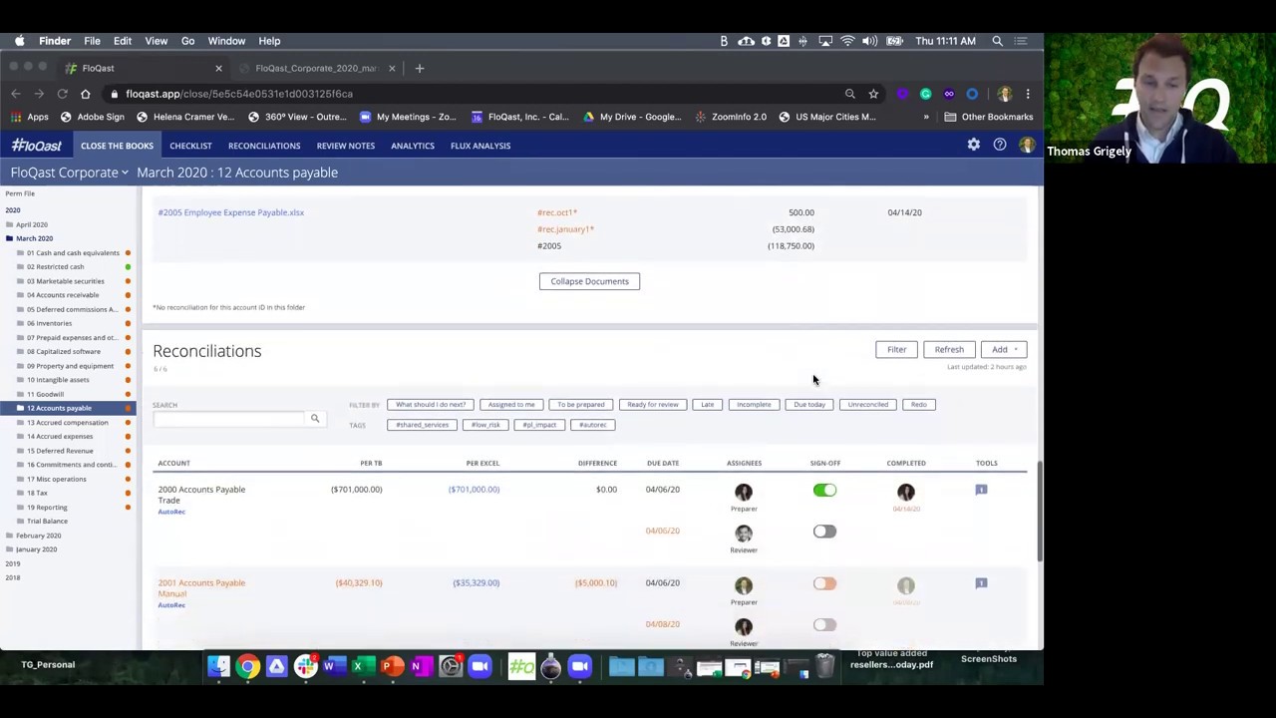This screenshot has height=718, width=1276.
Task: Toggle reviewer sign-off for 2000 Accounts Payable Trade
Action: coord(824,532)
